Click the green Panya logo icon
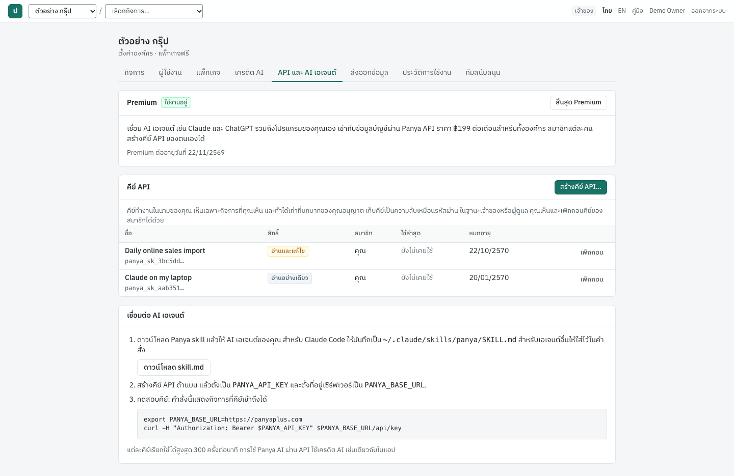 tap(15, 11)
